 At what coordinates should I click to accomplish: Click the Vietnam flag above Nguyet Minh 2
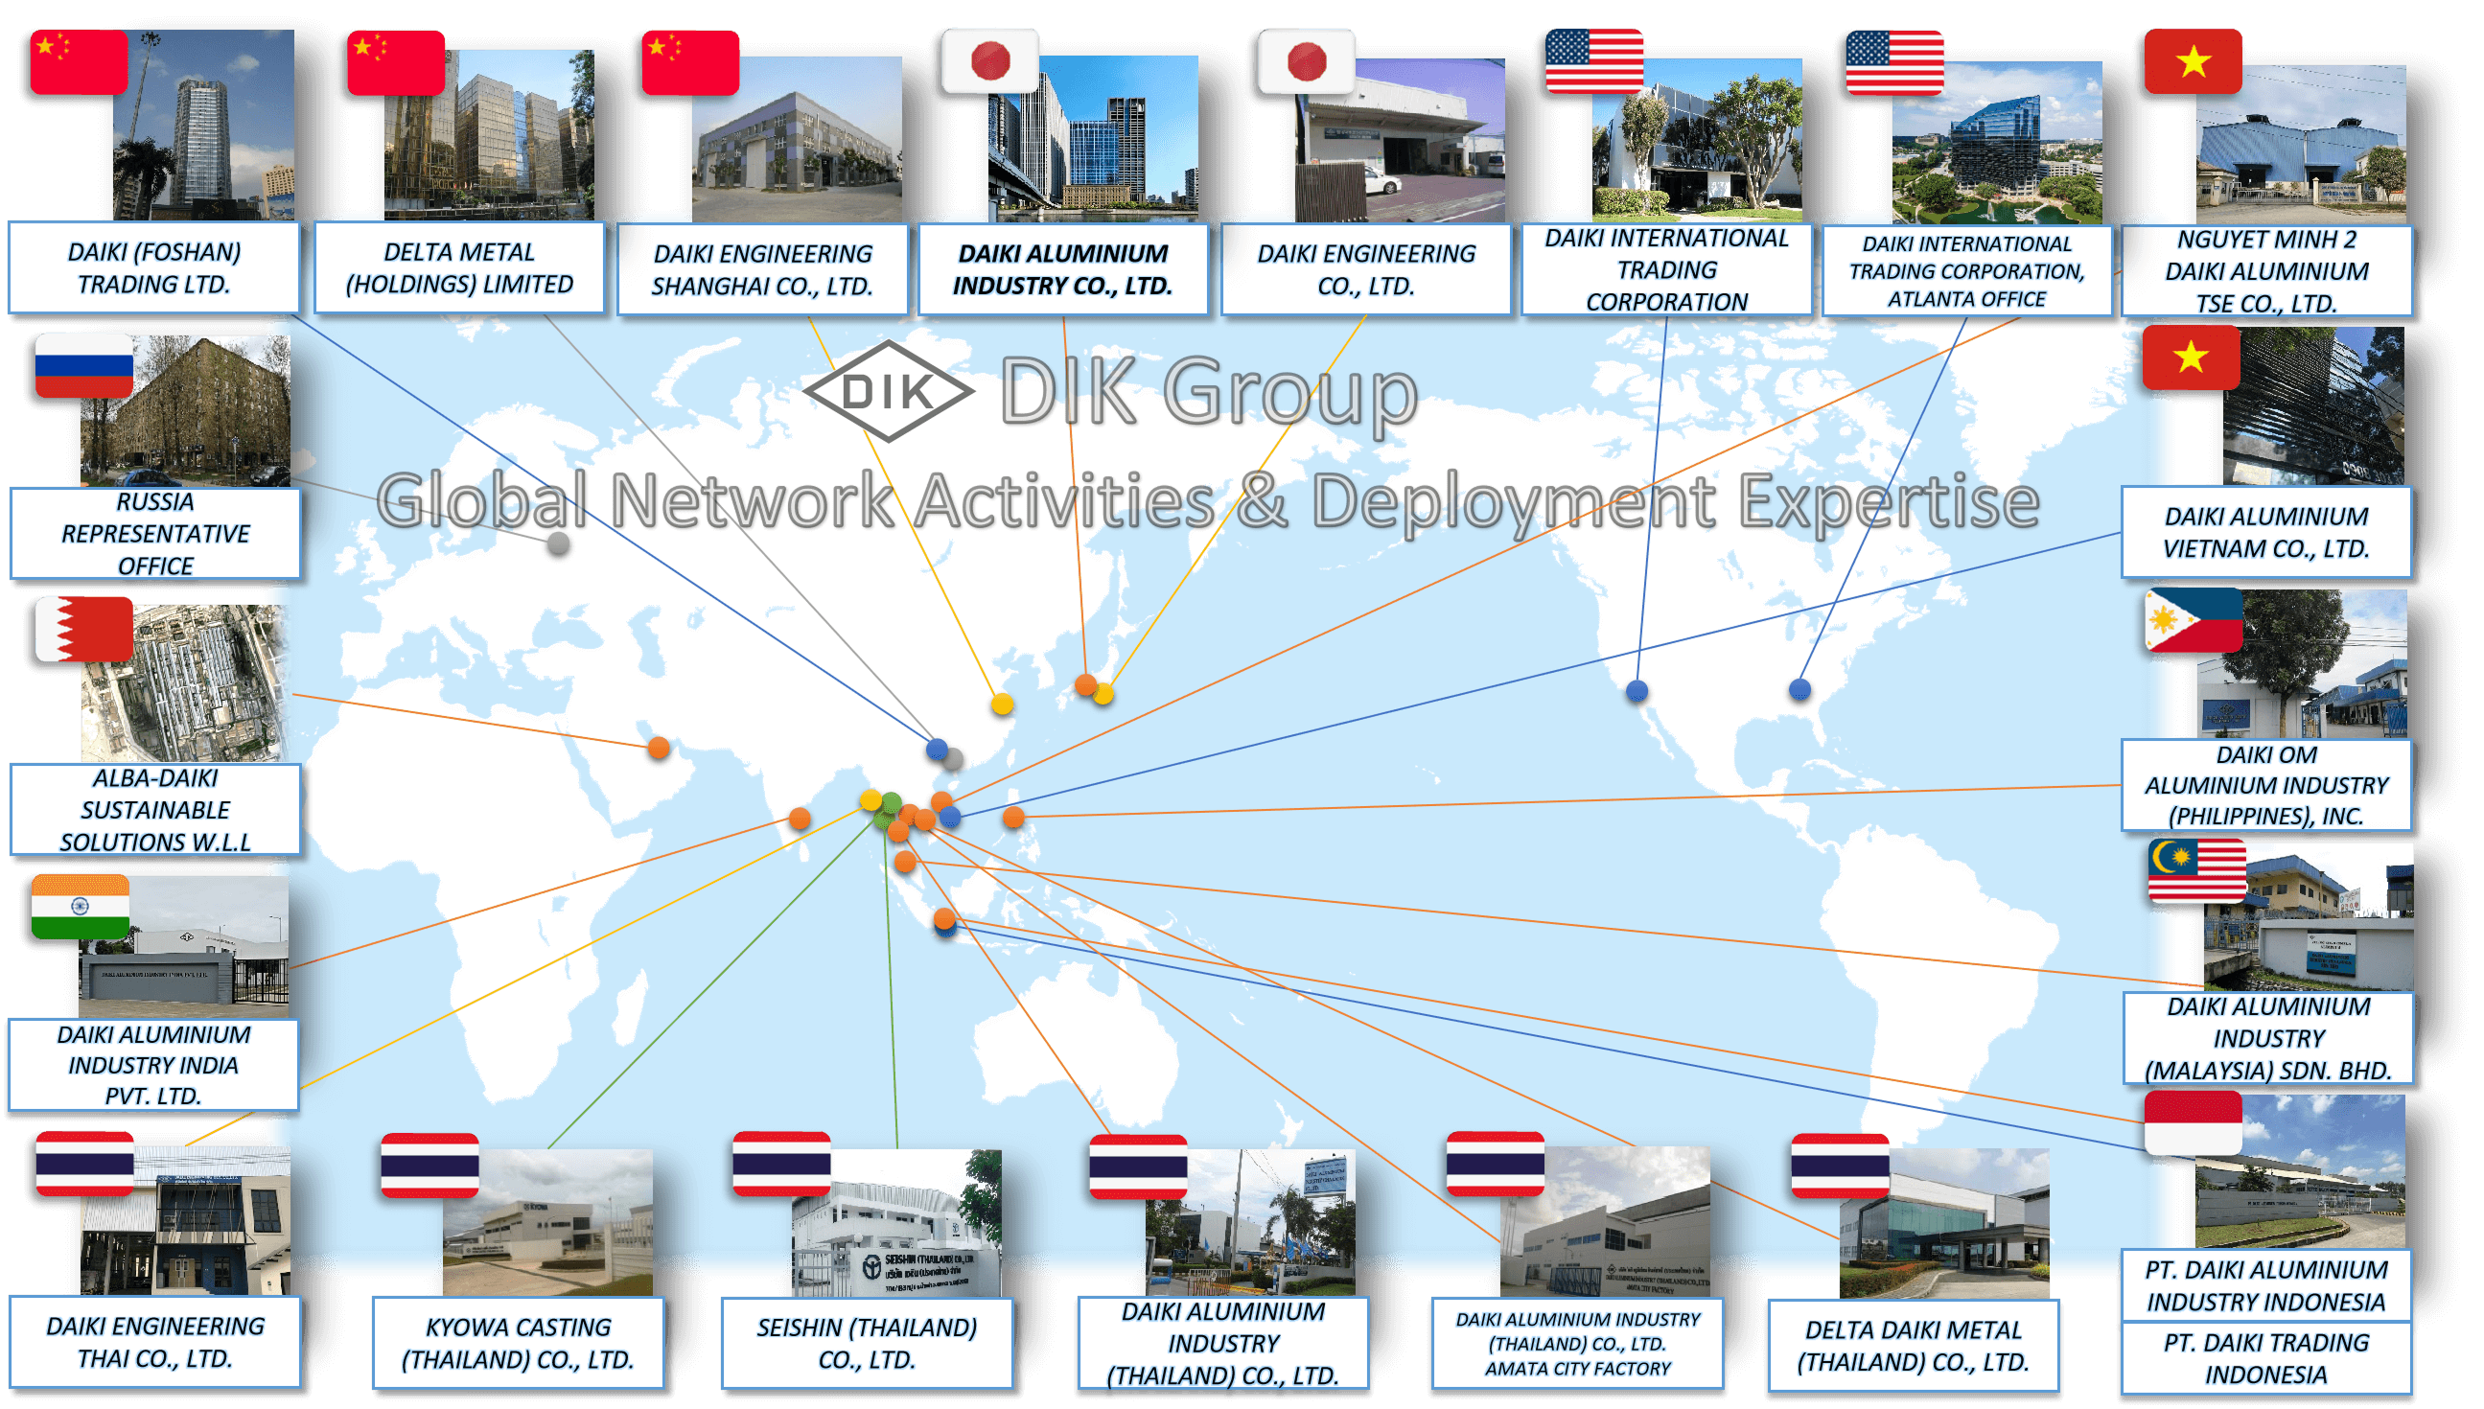(x=2193, y=62)
